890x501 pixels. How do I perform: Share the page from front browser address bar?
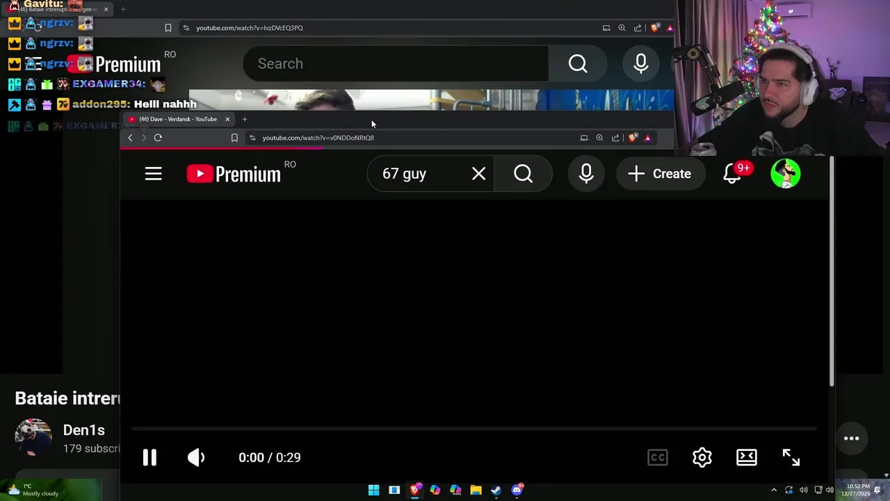pos(615,138)
